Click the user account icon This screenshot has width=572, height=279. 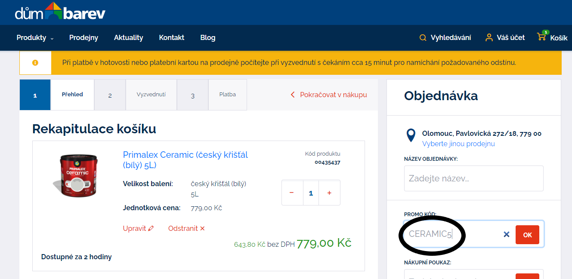tap(489, 38)
